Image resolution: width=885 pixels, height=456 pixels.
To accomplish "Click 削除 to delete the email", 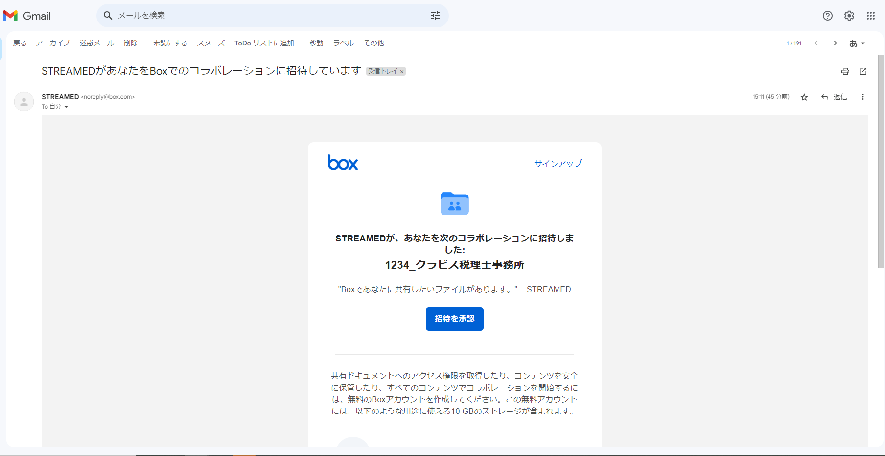I will point(131,43).
